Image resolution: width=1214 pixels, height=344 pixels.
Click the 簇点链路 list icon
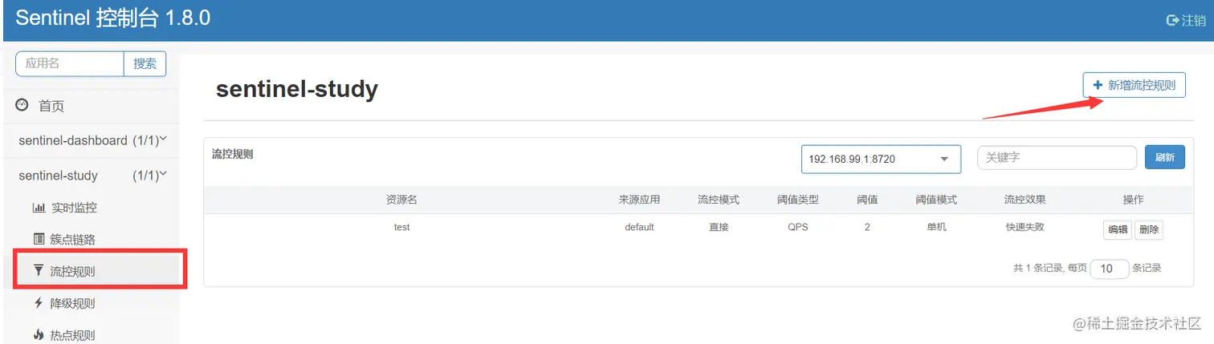(39, 239)
